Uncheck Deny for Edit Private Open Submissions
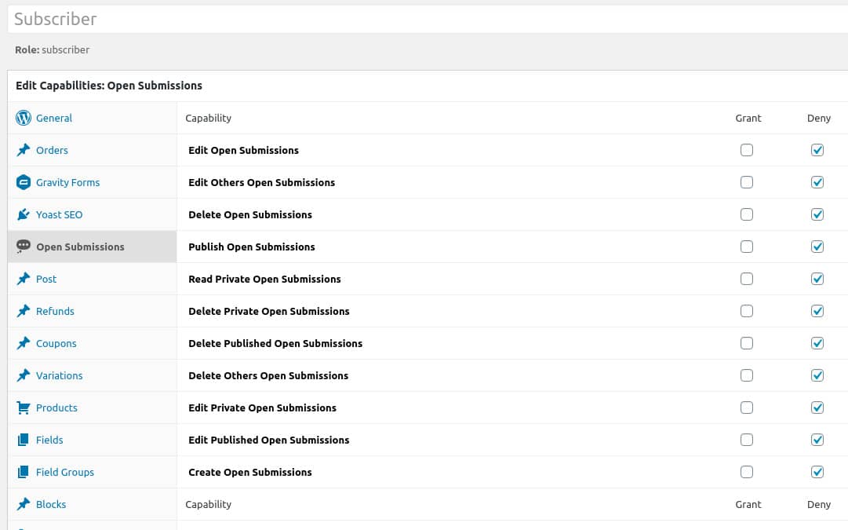 tap(817, 408)
